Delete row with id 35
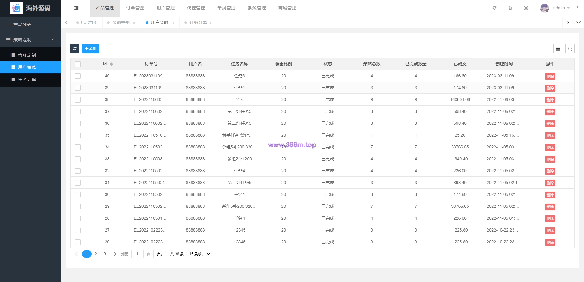This screenshot has width=584, height=282. [550, 136]
